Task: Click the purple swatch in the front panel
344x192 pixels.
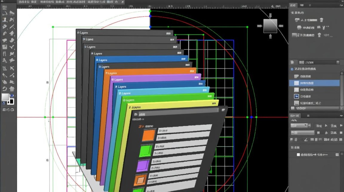Action: click(x=143, y=165)
